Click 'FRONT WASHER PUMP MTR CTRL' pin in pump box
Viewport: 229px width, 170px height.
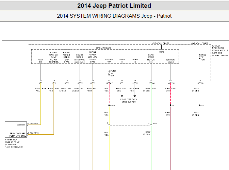[x=18, y=135]
